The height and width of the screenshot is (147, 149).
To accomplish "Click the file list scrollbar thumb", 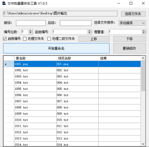I will coord(143,76).
